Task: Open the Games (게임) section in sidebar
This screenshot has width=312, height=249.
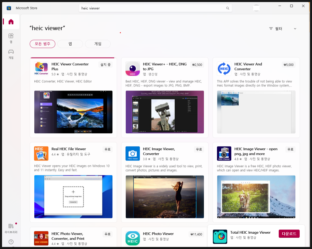Action: (x=11, y=54)
